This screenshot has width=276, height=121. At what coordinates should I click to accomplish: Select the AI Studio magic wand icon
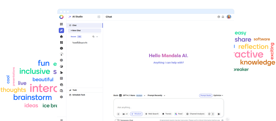pos(61,30)
